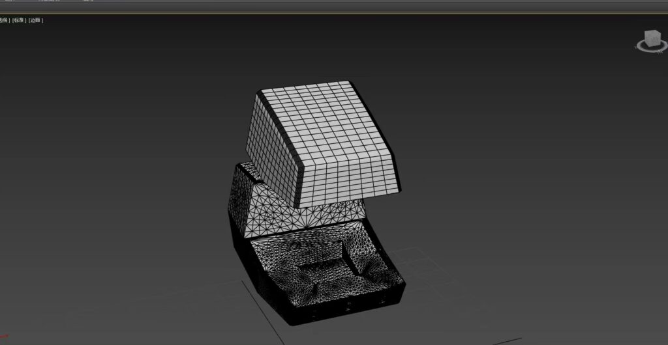This screenshot has width=668, height=345.
Task: Click the ViewCube cube in the viewport
Action: [652, 38]
